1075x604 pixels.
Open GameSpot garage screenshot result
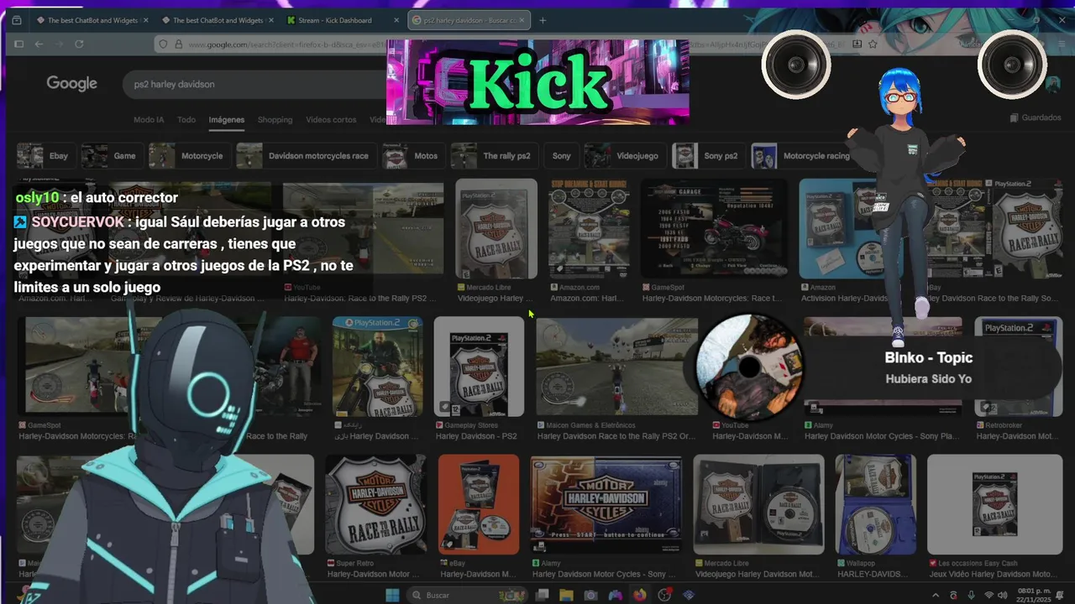714,228
